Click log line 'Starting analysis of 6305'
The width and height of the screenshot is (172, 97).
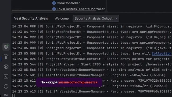tap(92, 70)
